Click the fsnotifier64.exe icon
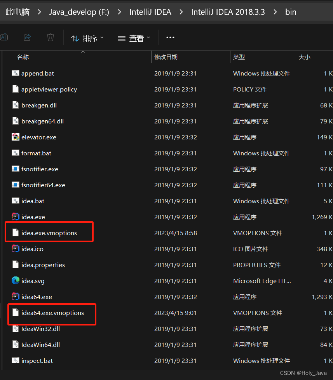The image size is (333, 380). tap(16, 185)
